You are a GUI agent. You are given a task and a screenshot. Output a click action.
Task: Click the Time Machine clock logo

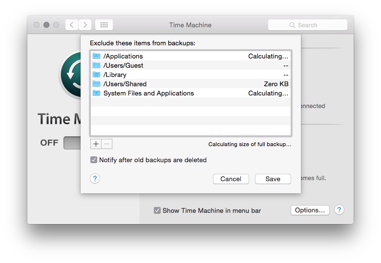[71, 75]
